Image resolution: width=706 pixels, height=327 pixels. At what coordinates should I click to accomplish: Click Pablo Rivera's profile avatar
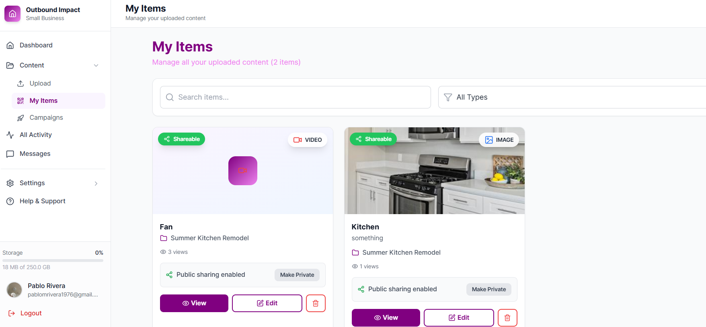point(14,290)
